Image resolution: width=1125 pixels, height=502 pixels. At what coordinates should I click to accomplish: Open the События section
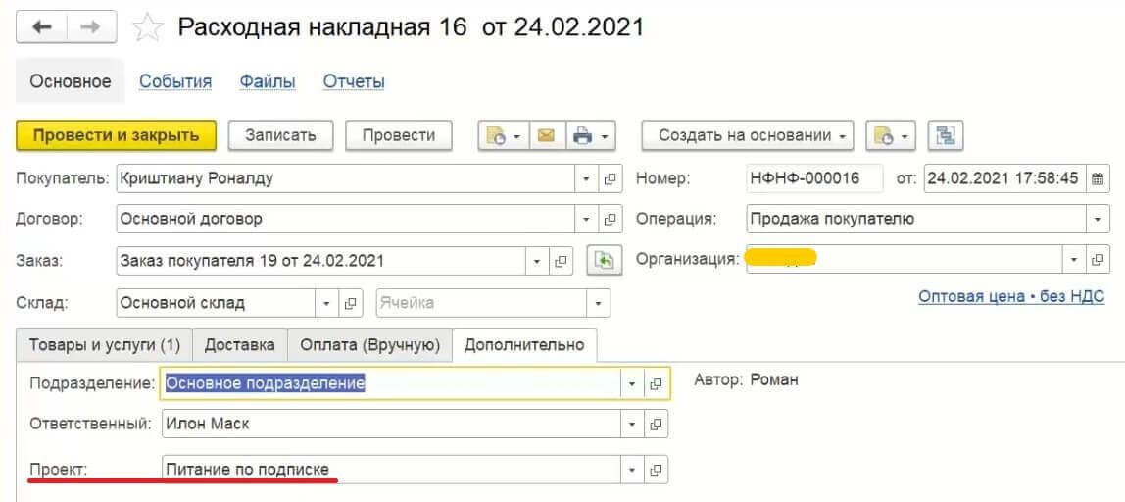coord(175,82)
